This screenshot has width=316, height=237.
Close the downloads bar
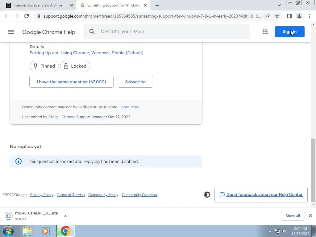[x=310, y=216]
